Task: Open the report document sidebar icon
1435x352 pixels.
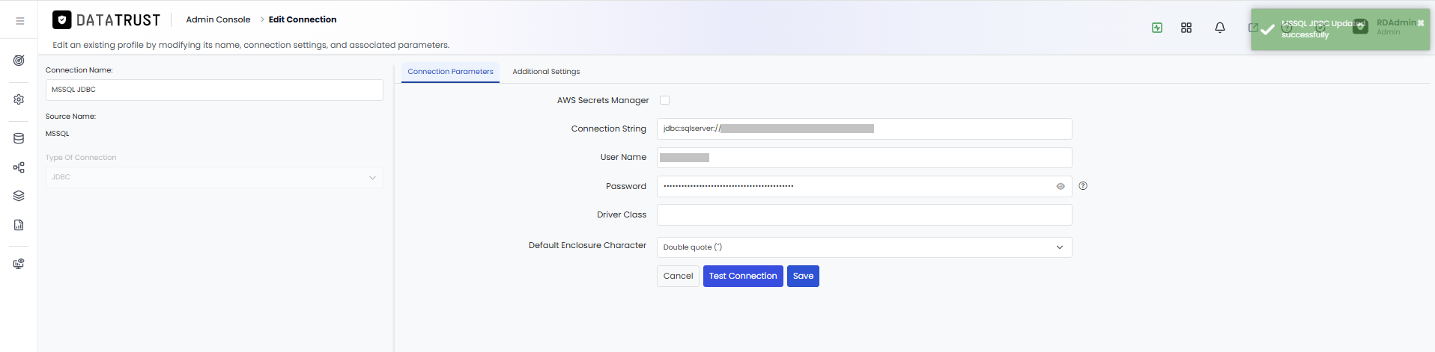Action: 19,225
